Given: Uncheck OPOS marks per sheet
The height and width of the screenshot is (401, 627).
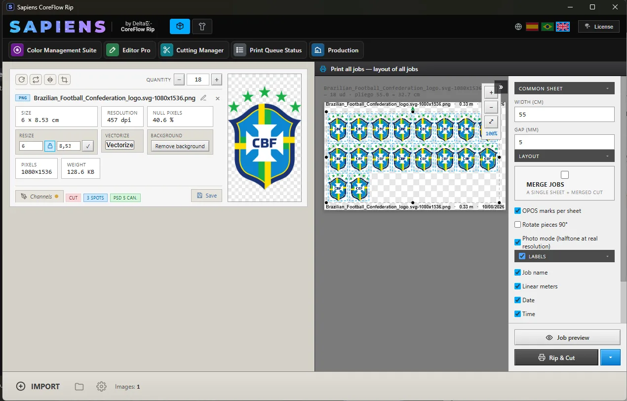Looking at the screenshot, I should (518, 211).
